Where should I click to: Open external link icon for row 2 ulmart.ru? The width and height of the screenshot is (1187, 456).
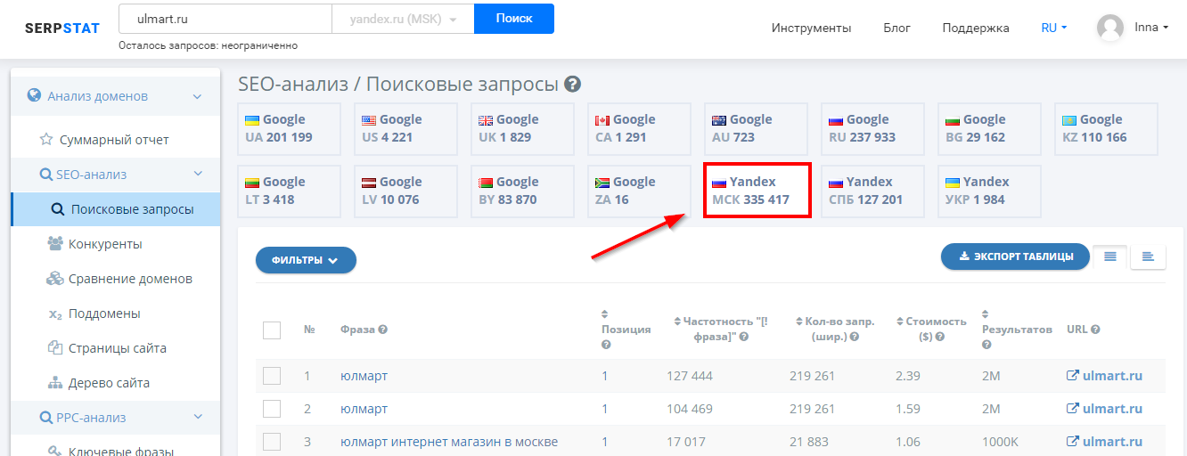click(1073, 409)
